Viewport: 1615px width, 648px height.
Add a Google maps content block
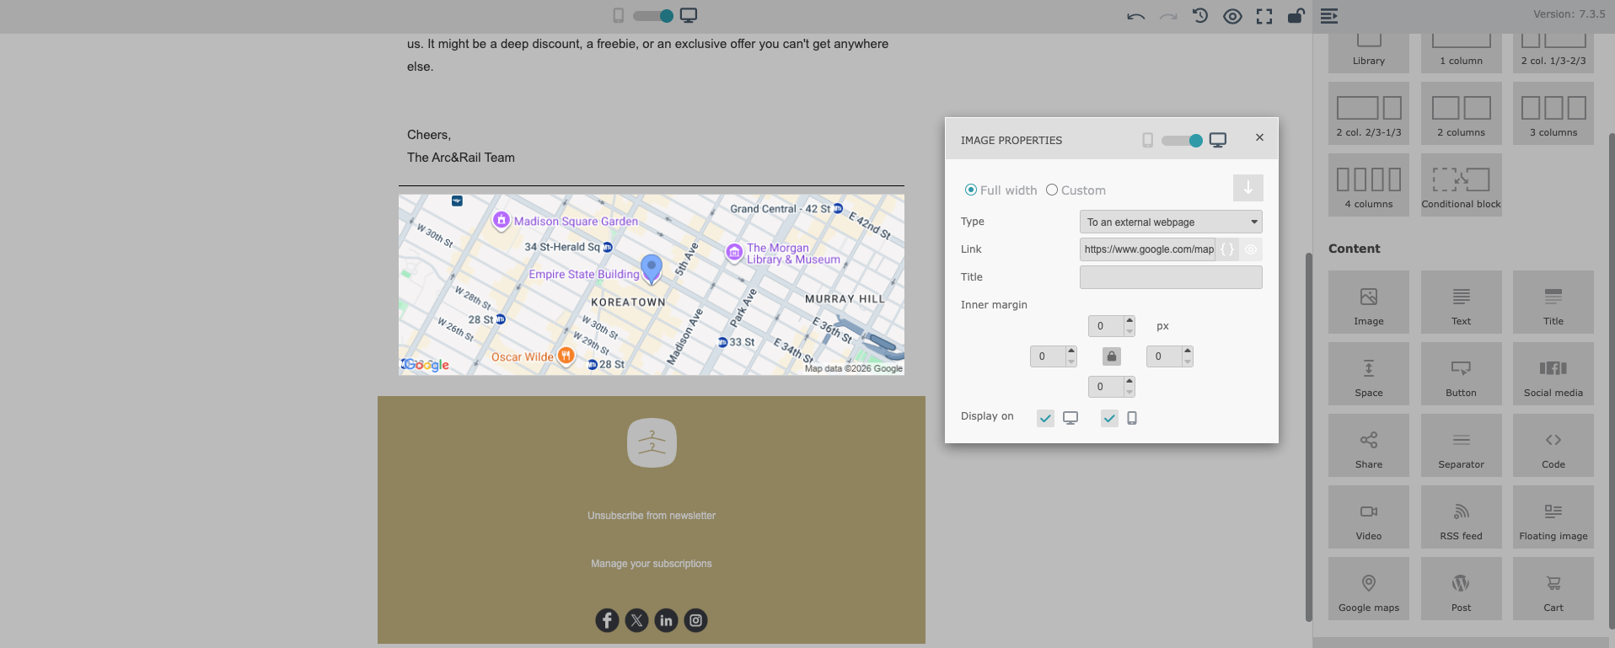1368,589
